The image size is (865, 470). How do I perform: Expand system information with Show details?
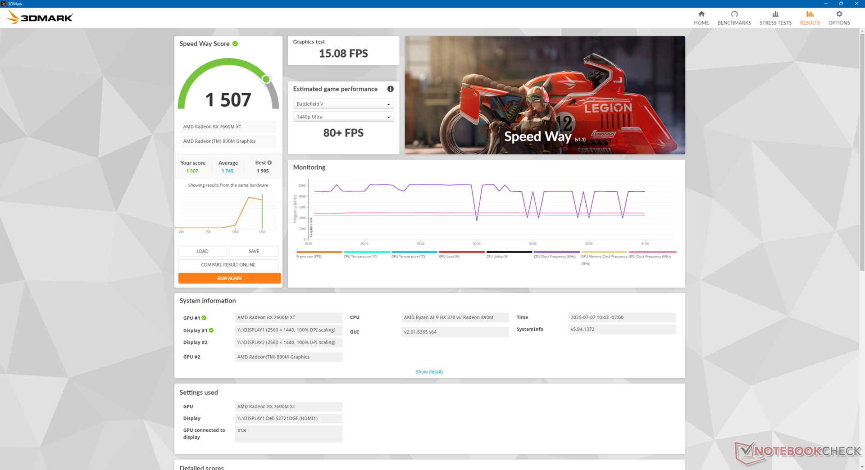tap(429, 372)
